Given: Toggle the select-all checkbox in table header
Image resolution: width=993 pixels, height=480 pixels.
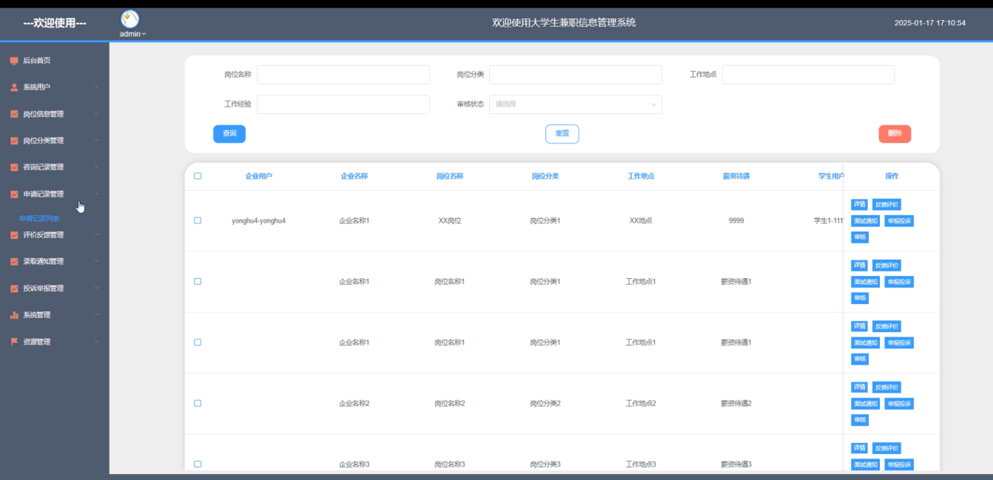Looking at the screenshot, I should (x=198, y=176).
